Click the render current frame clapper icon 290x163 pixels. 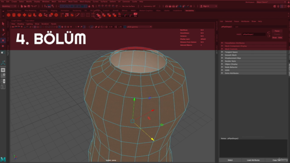coord(170,6)
